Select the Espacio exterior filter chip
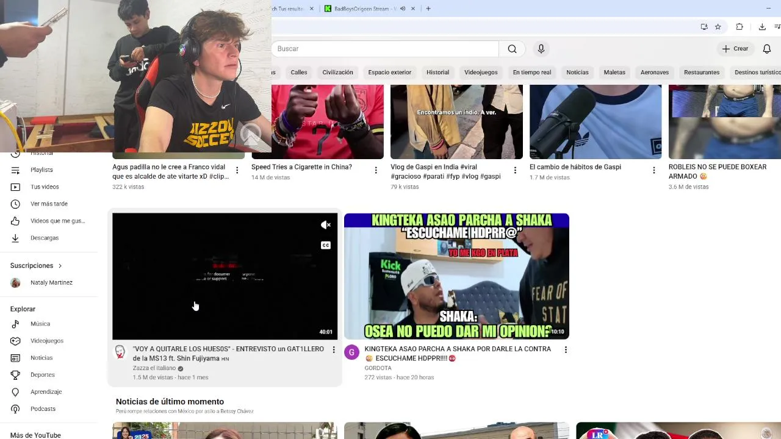Image resolution: width=781 pixels, height=439 pixels. coord(390,72)
